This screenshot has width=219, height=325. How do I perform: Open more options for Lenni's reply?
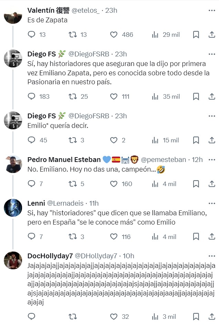click(x=211, y=203)
